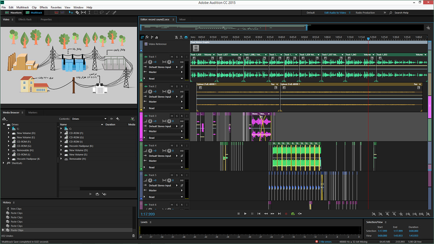Switch to the Effects Rack tab
The height and width of the screenshot is (244, 434).
(25, 19)
